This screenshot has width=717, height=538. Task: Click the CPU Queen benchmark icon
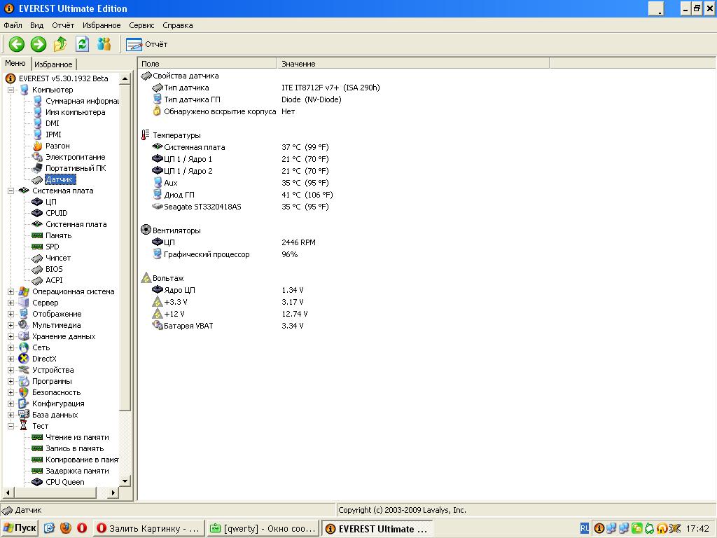tap(38, 482)
